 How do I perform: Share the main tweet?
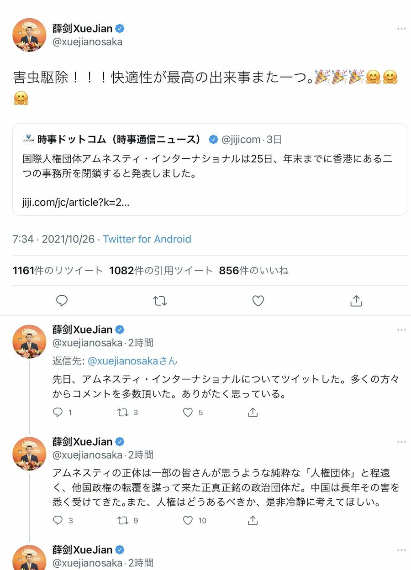coord(356,301)
